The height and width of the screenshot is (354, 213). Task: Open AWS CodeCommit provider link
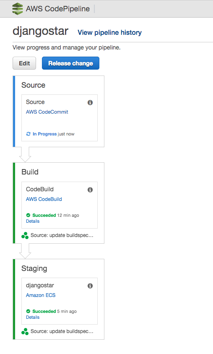coord(47,112)
